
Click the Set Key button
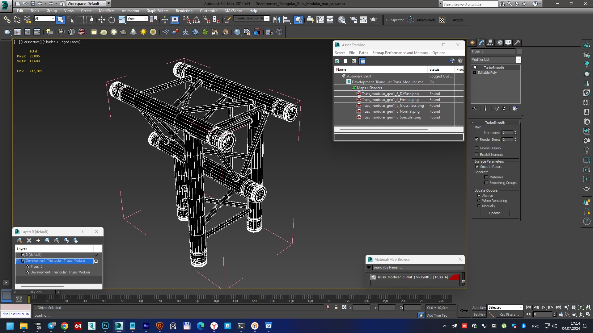tap(479, 314)
